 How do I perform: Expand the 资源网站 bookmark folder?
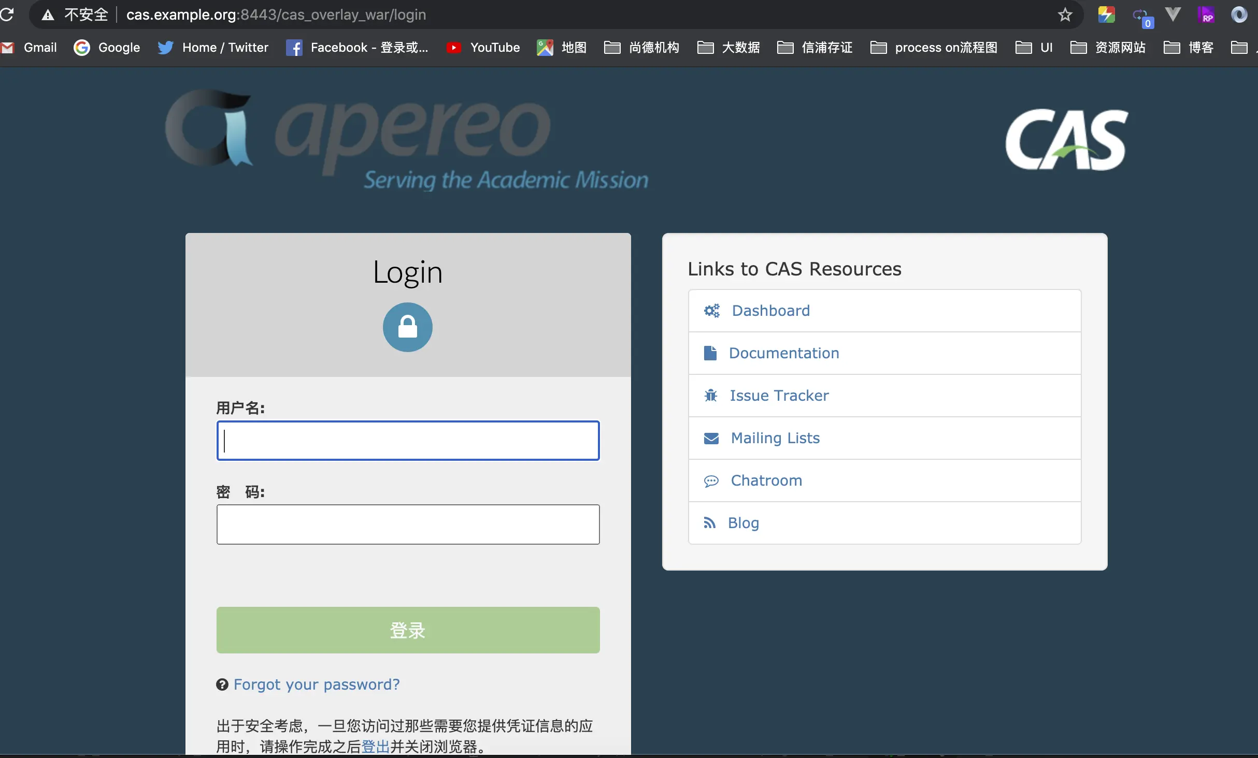point(1108,48)
